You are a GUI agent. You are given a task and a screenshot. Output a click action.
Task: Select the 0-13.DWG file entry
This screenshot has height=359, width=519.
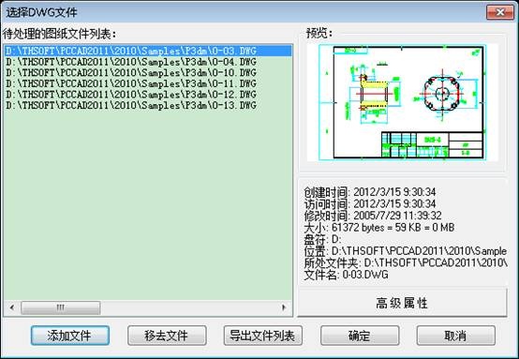tap(148, 105)
